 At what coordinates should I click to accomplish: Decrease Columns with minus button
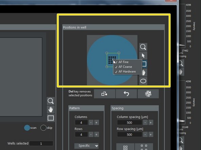point(91,123)
